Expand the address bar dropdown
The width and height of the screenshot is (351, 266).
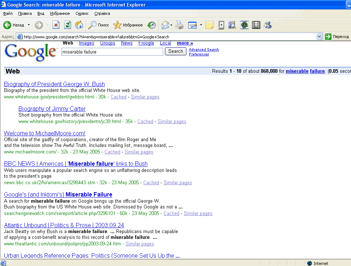[319, 37]
